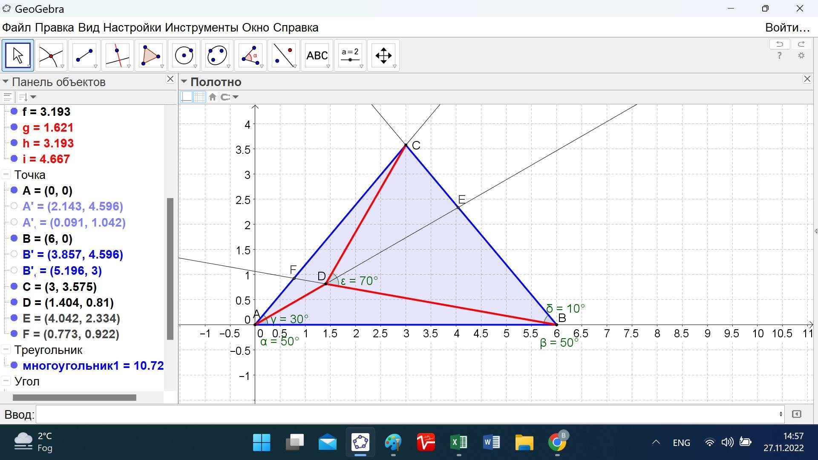Collapse Панель объектов header triangle

point(6,81)
